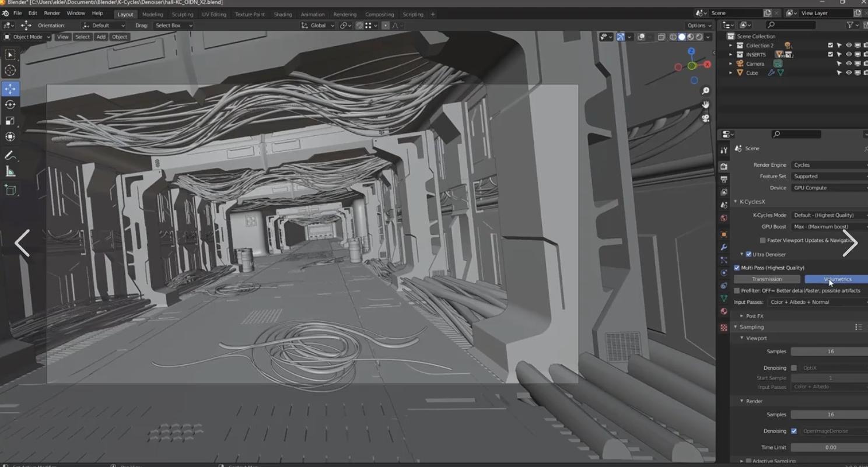The height and width of the screenshot is (467, 868).
Task: Click the Transmission button
Action: [766, 279]
